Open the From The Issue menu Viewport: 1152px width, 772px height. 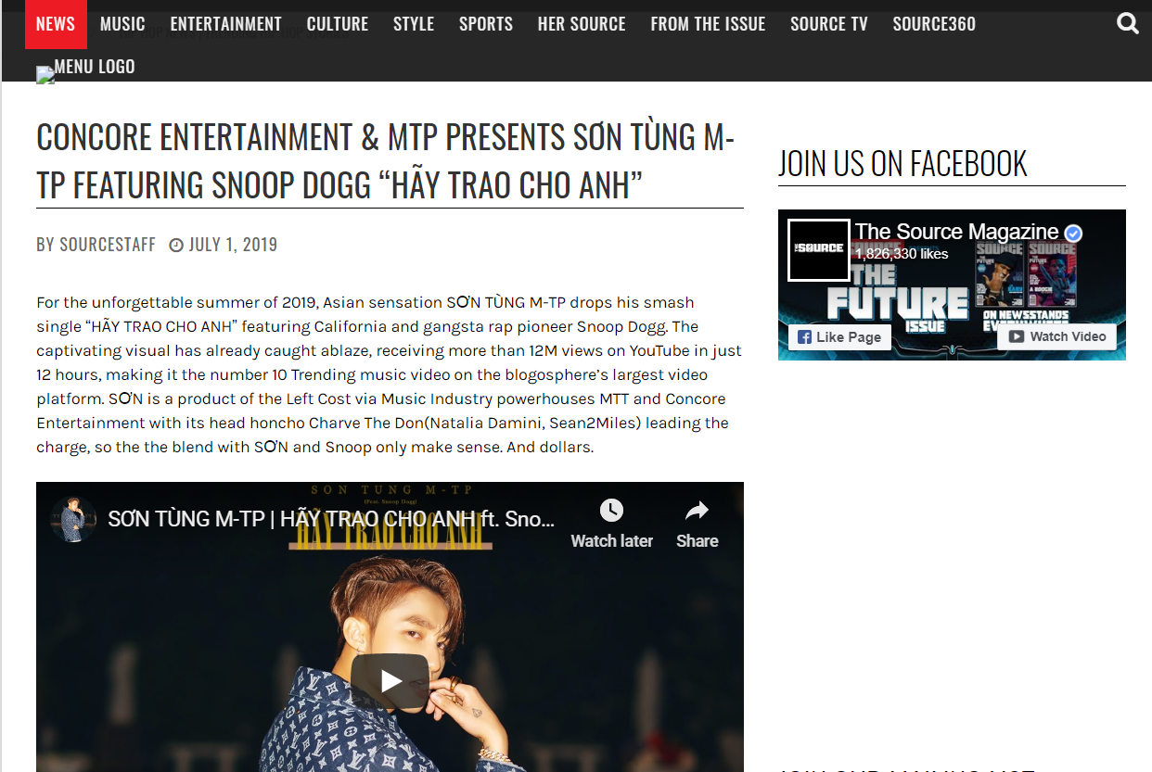pyautogui.click(x=708, y=24)
